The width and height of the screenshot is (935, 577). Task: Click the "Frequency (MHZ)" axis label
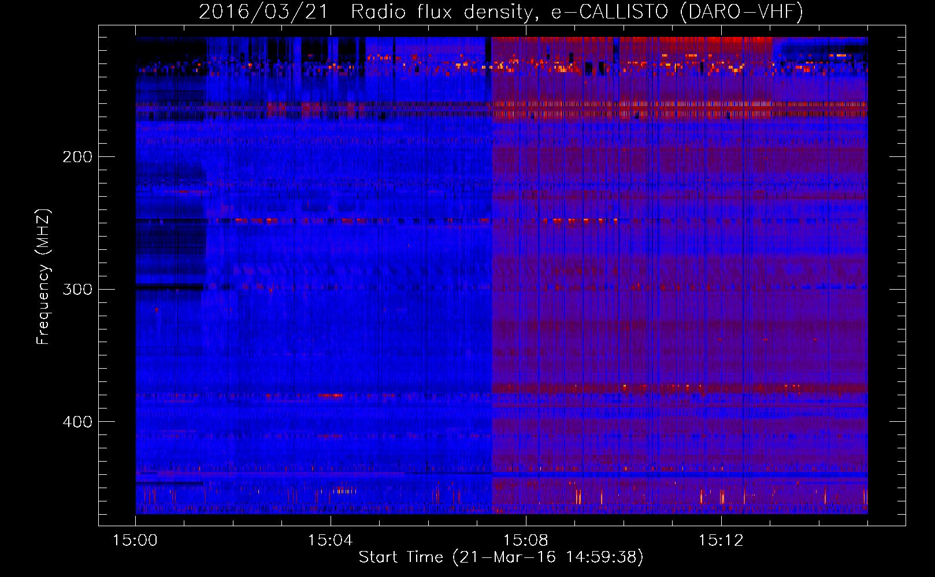tap(43, 276)
